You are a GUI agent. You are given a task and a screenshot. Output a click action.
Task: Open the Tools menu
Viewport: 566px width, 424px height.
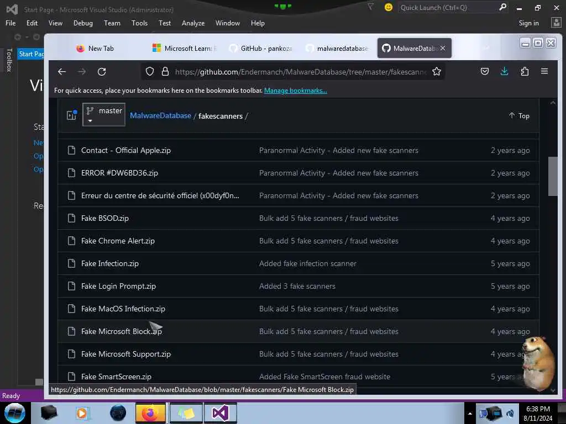139,23
